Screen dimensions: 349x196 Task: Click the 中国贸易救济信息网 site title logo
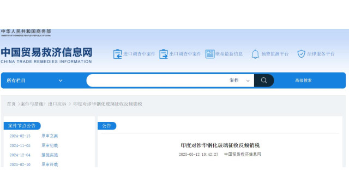tap(46, 56)
